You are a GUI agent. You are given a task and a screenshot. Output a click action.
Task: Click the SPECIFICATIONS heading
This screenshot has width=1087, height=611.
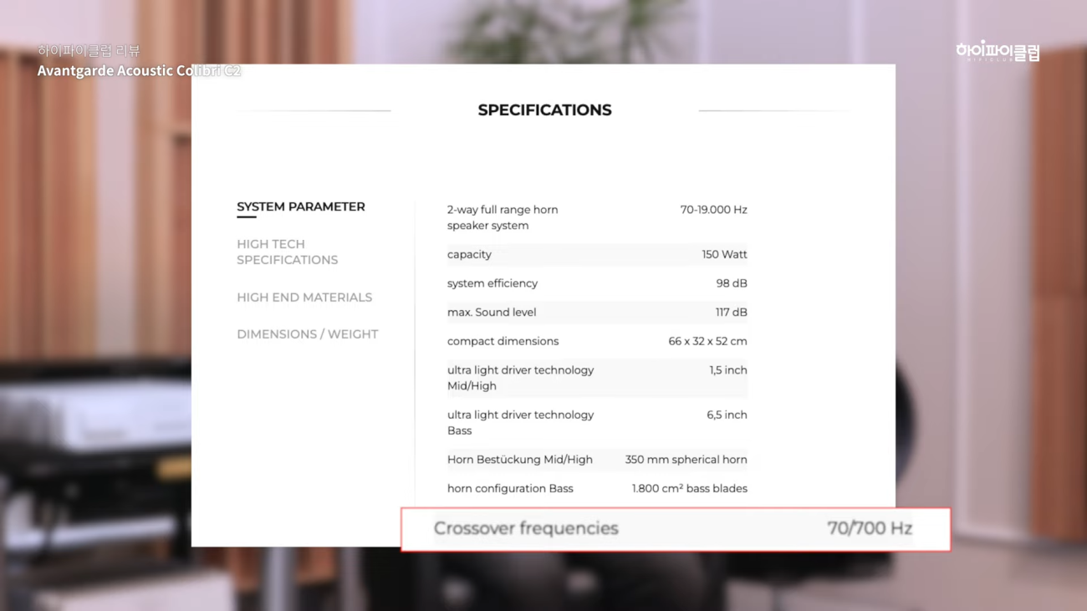click(x=544, y=110)
